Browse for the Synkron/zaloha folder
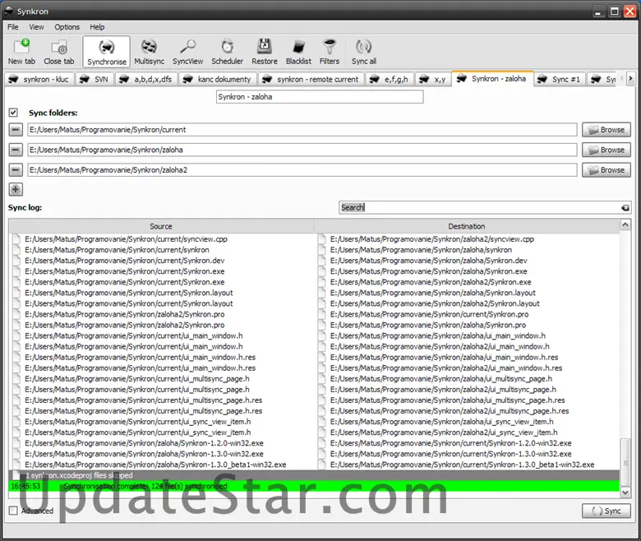Screen dimensions: 641x541 (606, 150)
